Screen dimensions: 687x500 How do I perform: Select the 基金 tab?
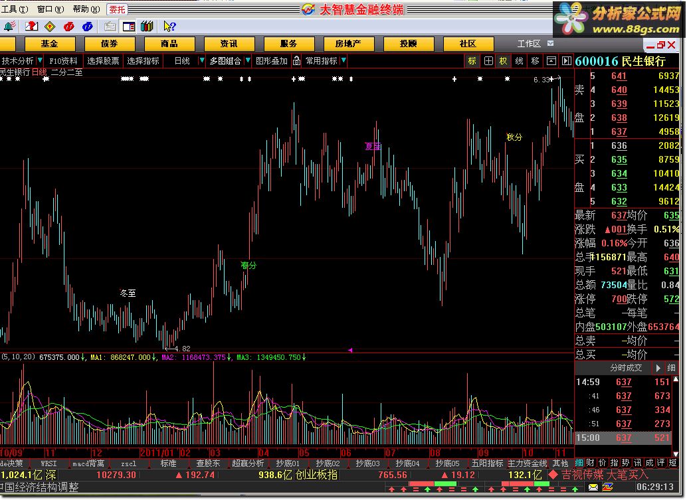coord(50,44)
